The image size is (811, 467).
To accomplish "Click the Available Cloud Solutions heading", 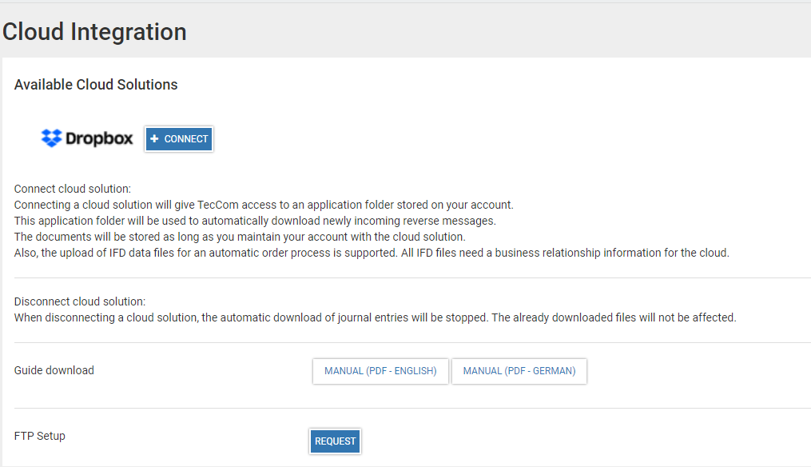I will [96, 85].
